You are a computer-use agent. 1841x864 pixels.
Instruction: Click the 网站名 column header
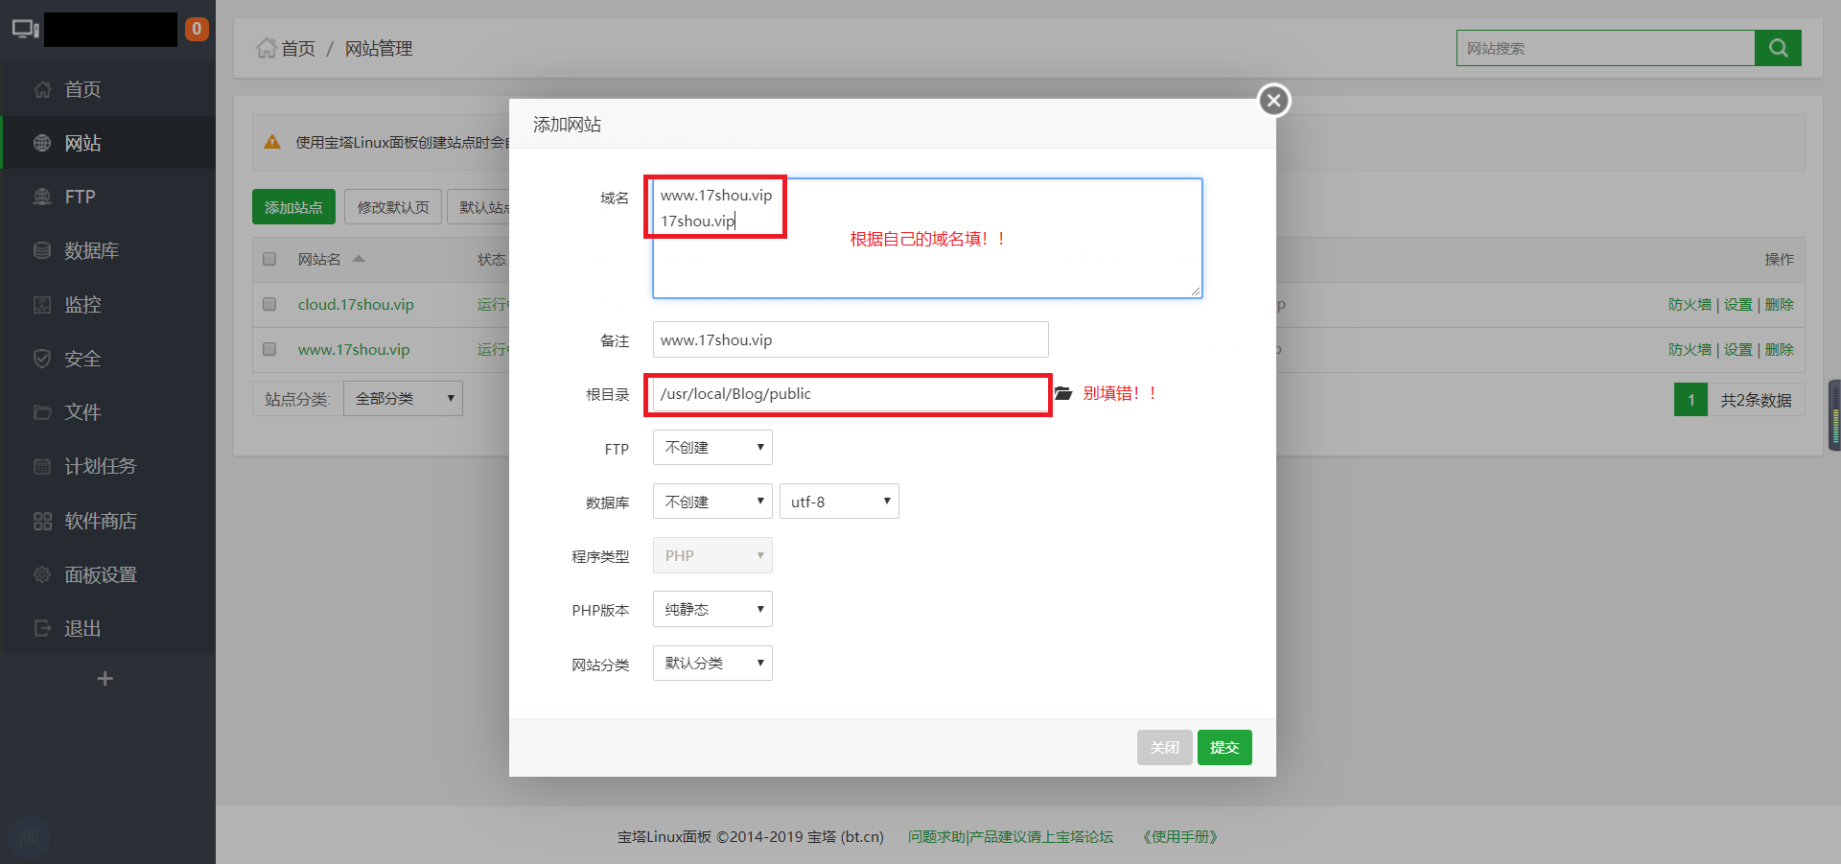click(x=319, y=259)
